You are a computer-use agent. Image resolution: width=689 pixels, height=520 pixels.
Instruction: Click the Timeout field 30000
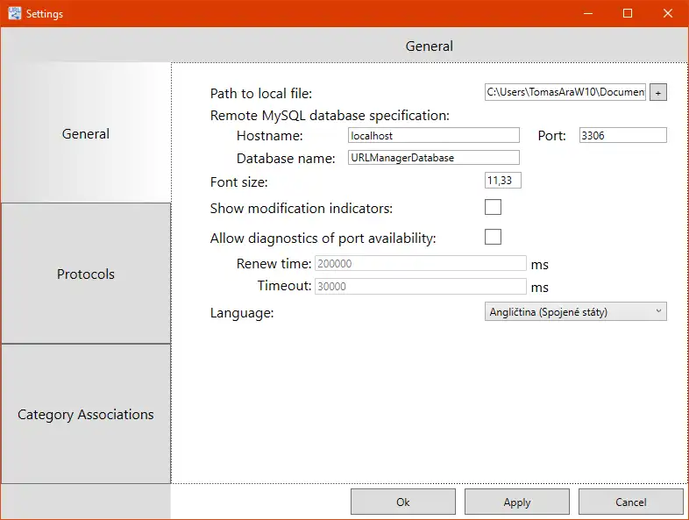[x=421, y=286]
